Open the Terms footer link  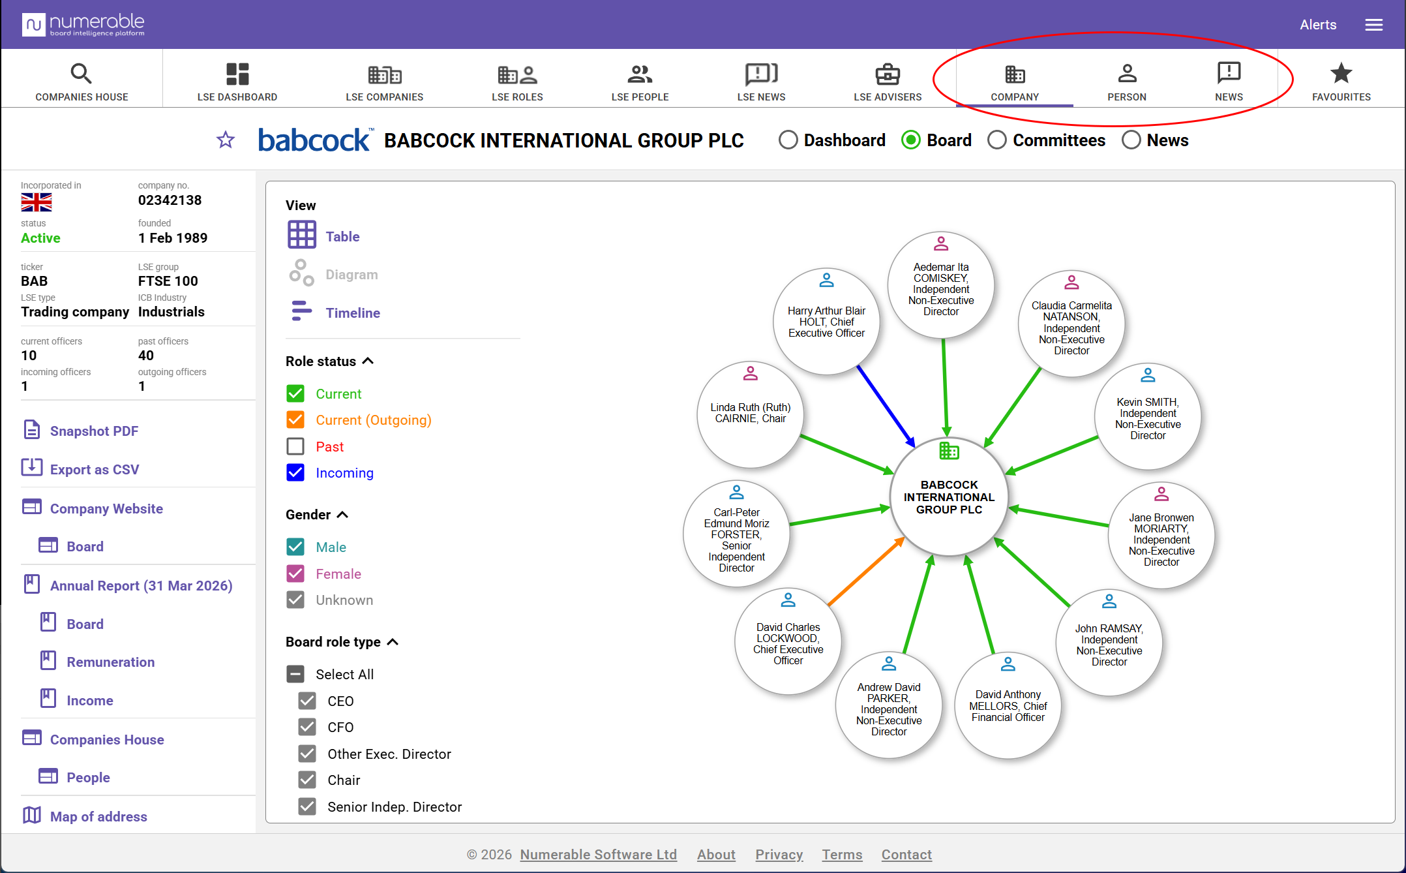click(842, 855)
